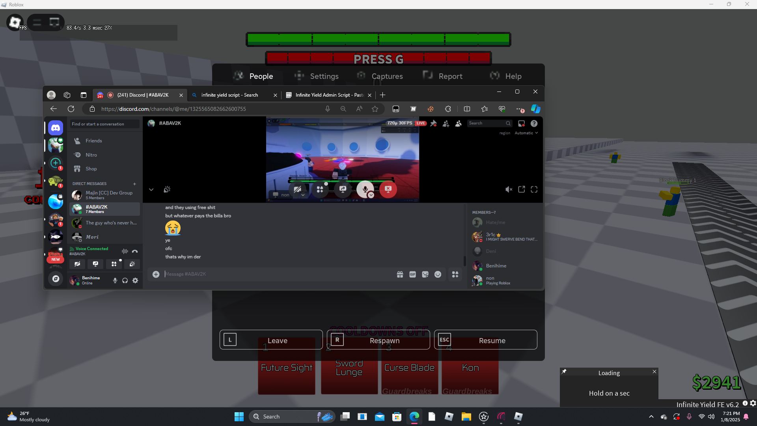757x426 pixels.
Task: Open the emoji picker in message bar
Action: point(438,275)
